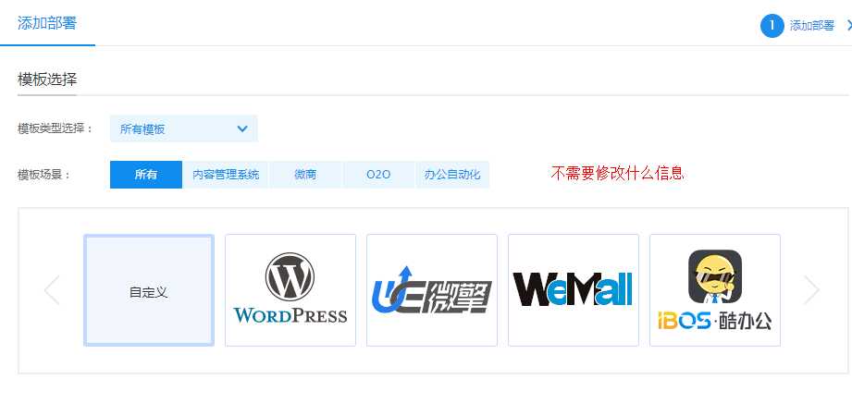Select the IBOS 酷办公 template card
This screenshot has width=852, height=403.
click(715, 290)
